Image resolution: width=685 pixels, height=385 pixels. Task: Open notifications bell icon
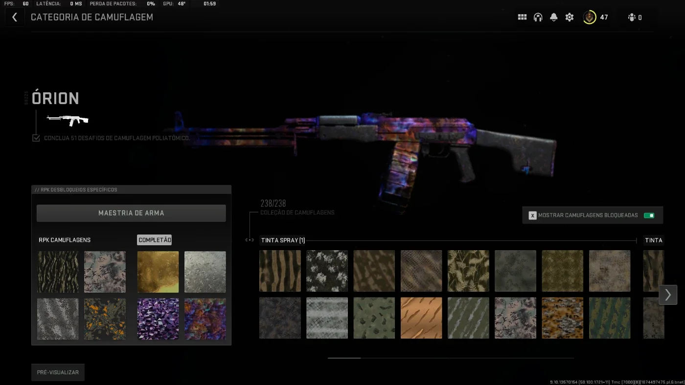tap(553, 17)
